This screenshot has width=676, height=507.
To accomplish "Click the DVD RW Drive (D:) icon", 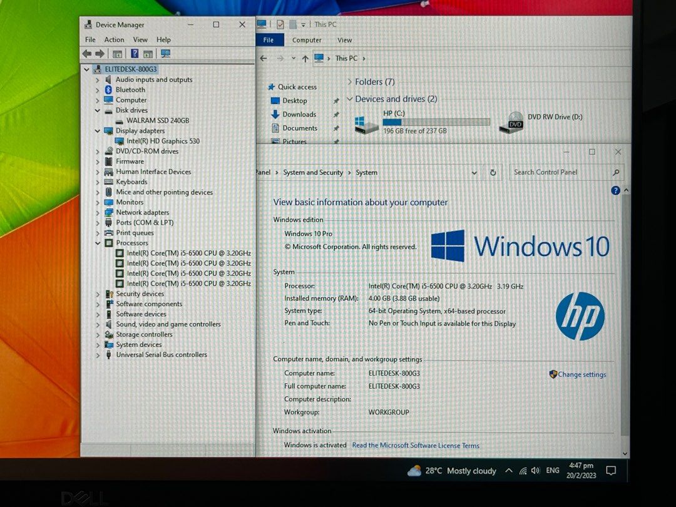I will (x=513, y=122).
